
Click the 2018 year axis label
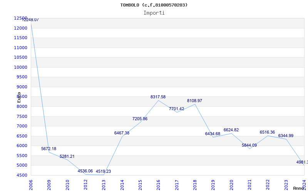[195, 185]
